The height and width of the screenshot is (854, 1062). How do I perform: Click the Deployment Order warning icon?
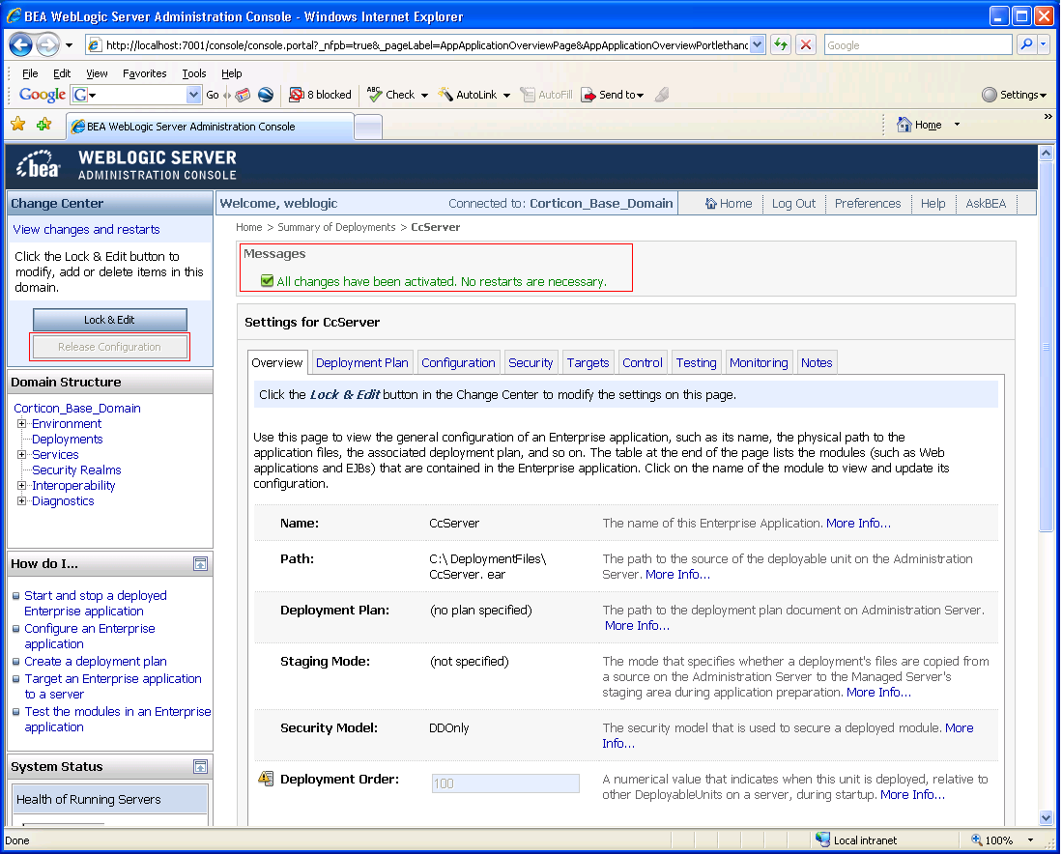click(266, 778)
